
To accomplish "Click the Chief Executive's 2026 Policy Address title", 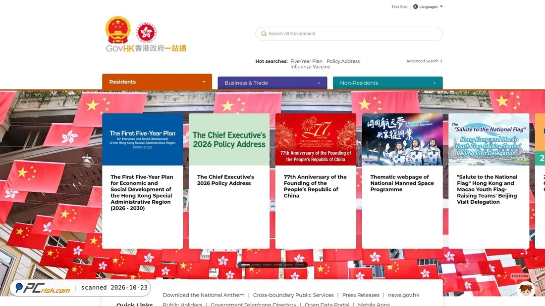I will (x=225, y=180).
